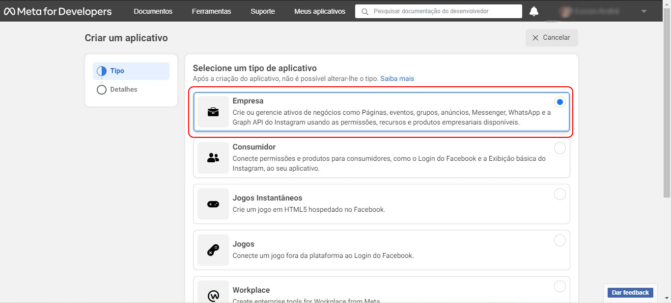Viewport: 671px width, 303px height.
Task: Click the Meta for Developers logo
Action: [58, 11]
